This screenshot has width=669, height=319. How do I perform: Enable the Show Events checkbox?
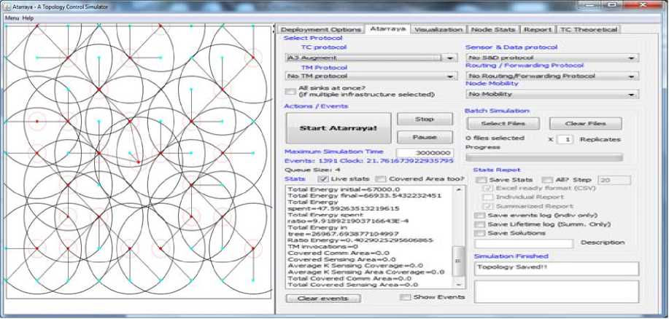[406, 297]
